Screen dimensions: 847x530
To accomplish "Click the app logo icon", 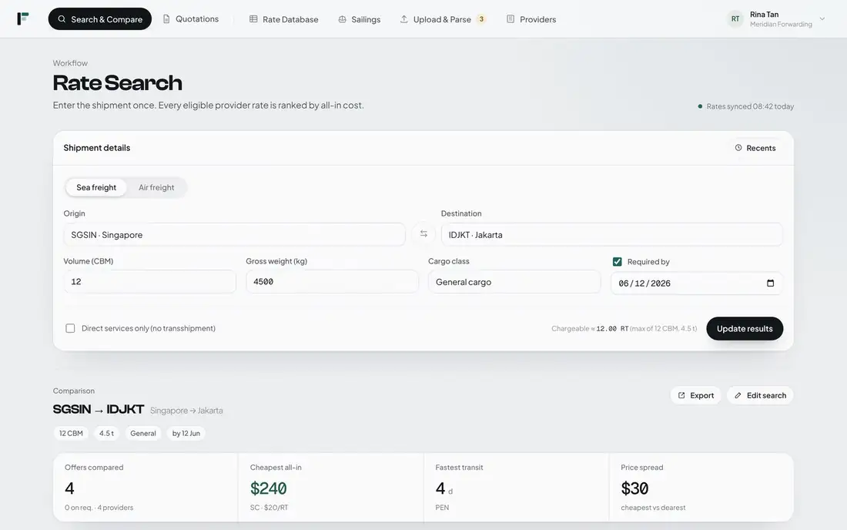I will tap(22, 19).
